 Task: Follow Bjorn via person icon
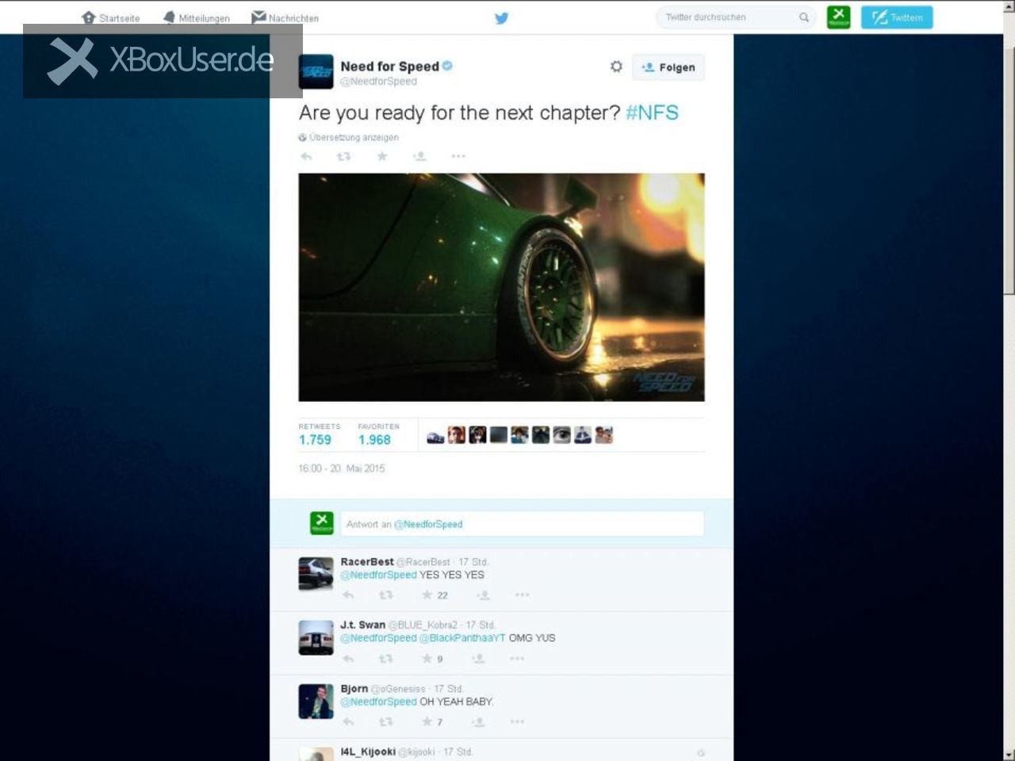click(478, 722)
